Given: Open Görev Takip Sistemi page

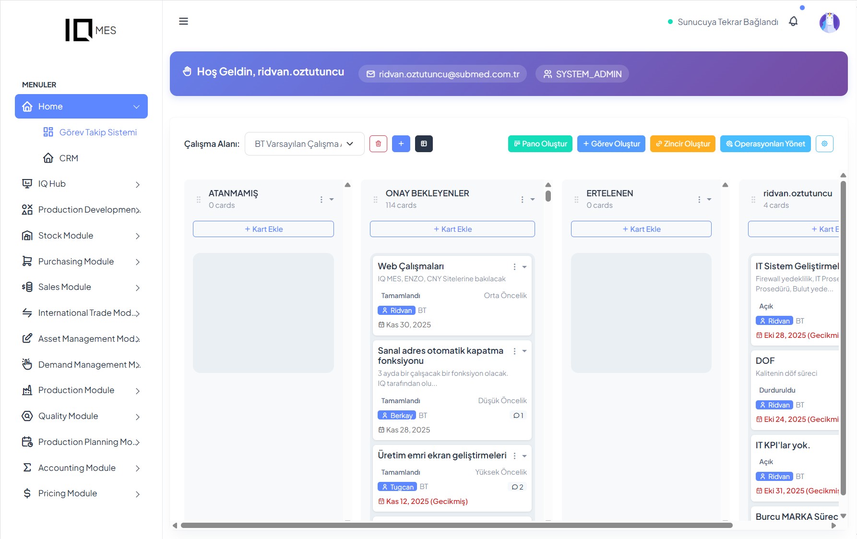Looking at the screenshot, I should click(97, 132).
